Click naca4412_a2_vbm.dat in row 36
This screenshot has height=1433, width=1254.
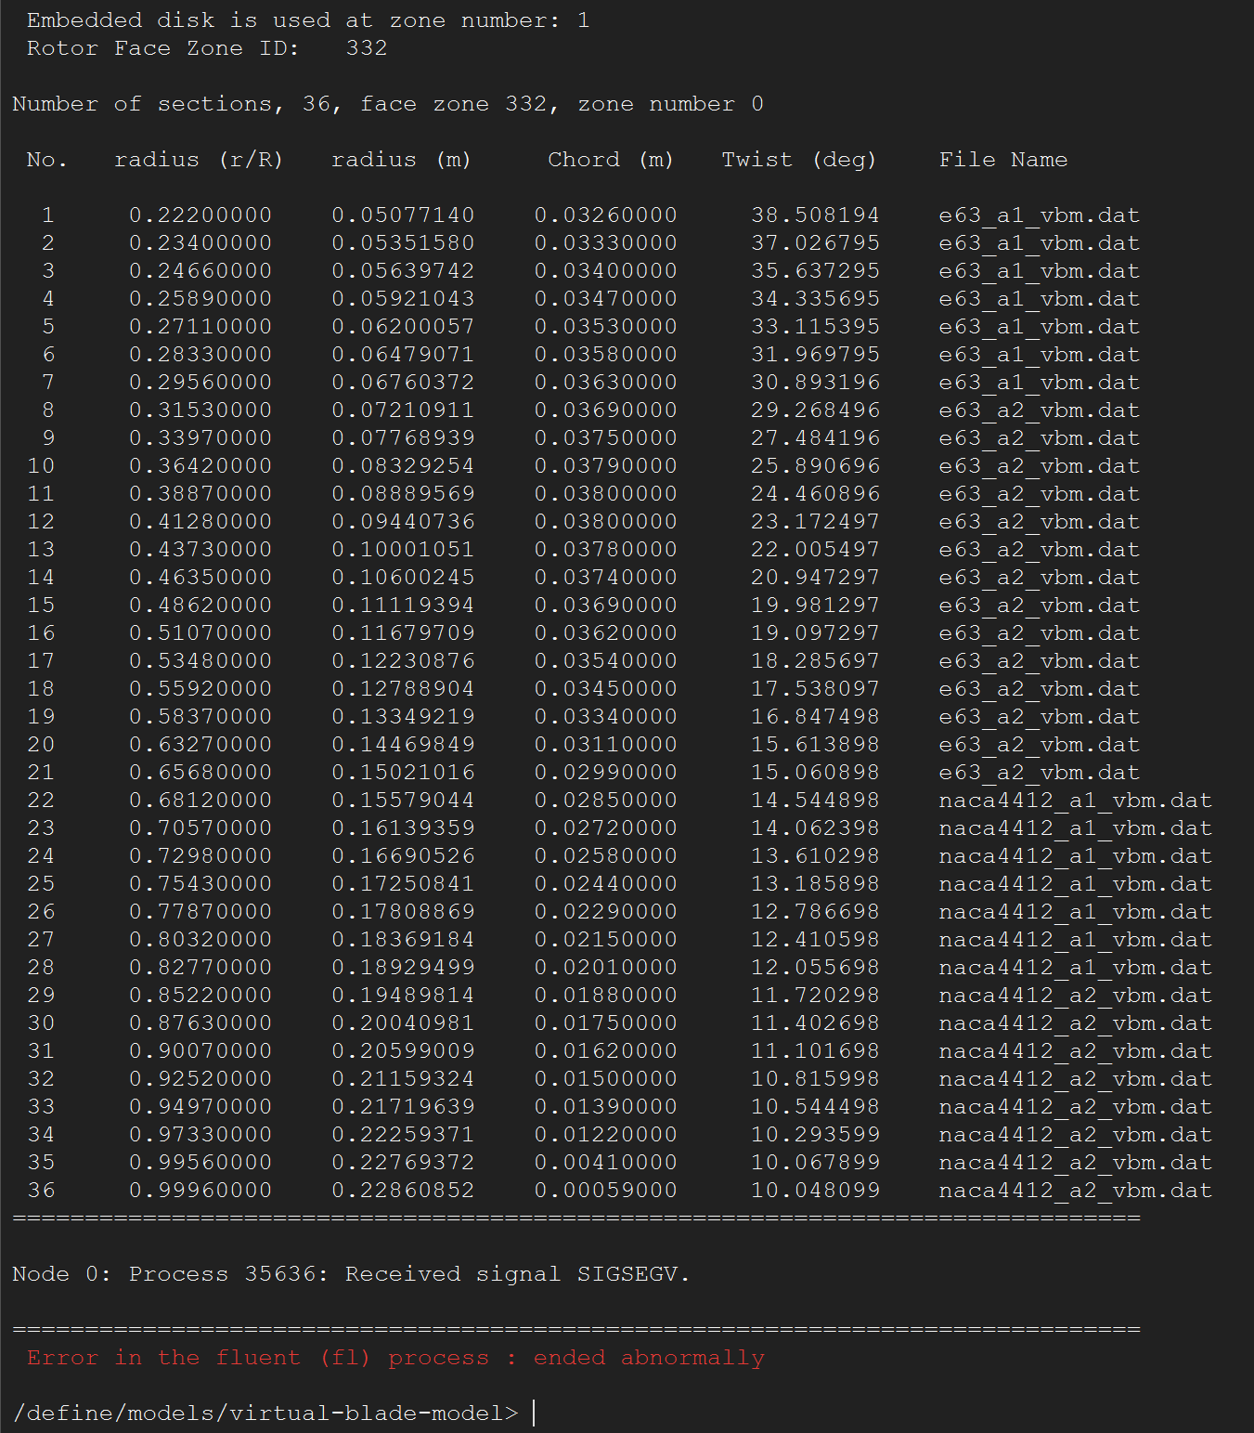(x=1075, y=1191)
